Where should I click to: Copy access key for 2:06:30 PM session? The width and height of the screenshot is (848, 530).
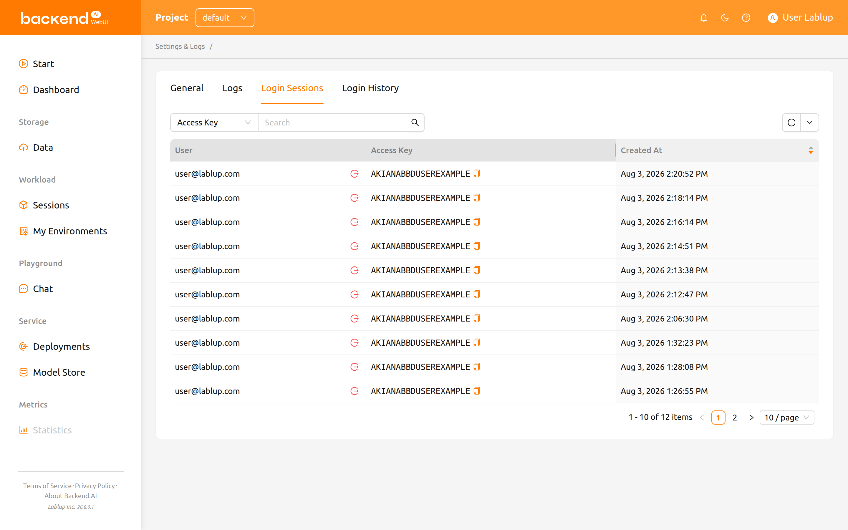click(477, 319)
